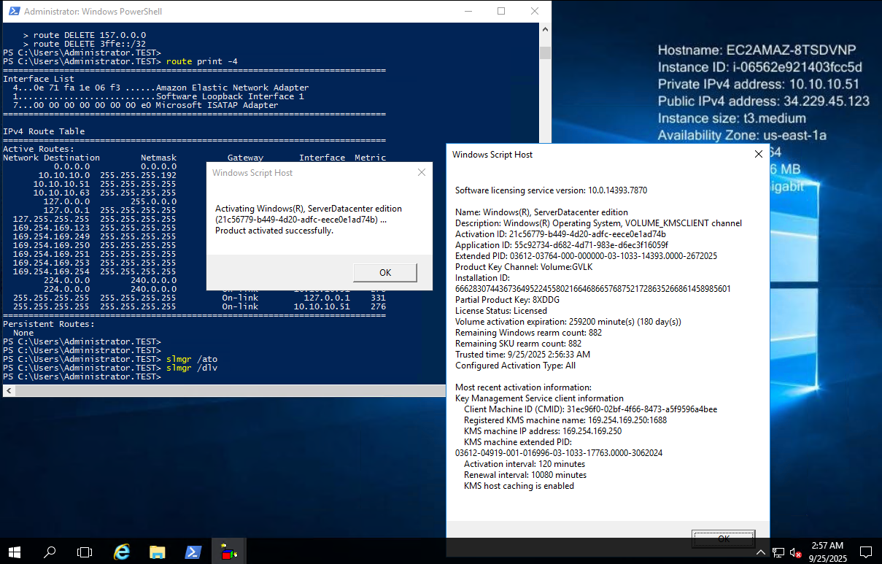The height and width of the screenshot is (564, 882).
Task: Launch Internet Explorer from taskbar
Action: click(x=122, y=552)
